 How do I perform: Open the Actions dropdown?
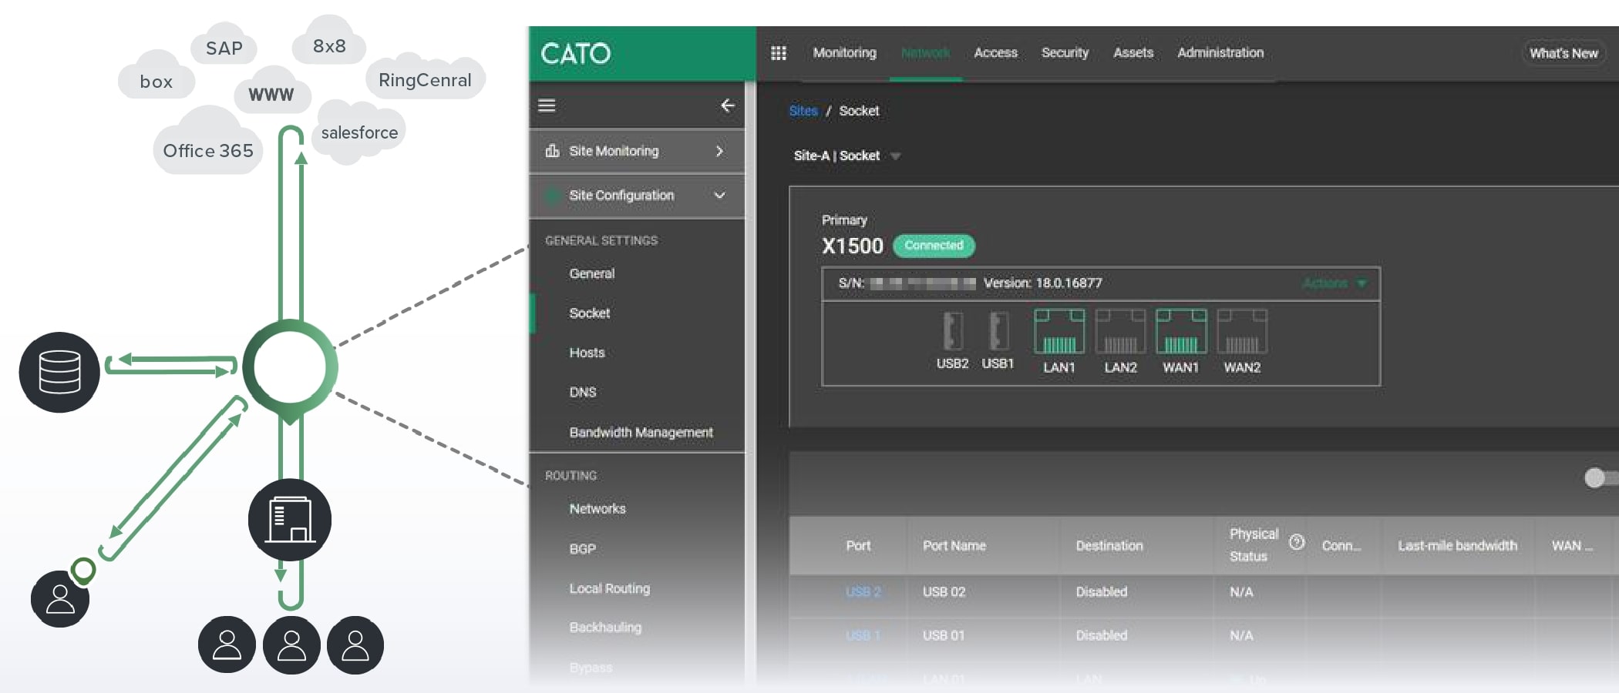(x=1335, y=283)
